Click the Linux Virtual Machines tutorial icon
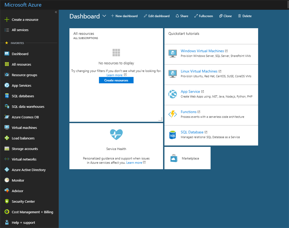The height and width of the screenshot is (228, 289). pyautogui.click(x=172, y=74)
